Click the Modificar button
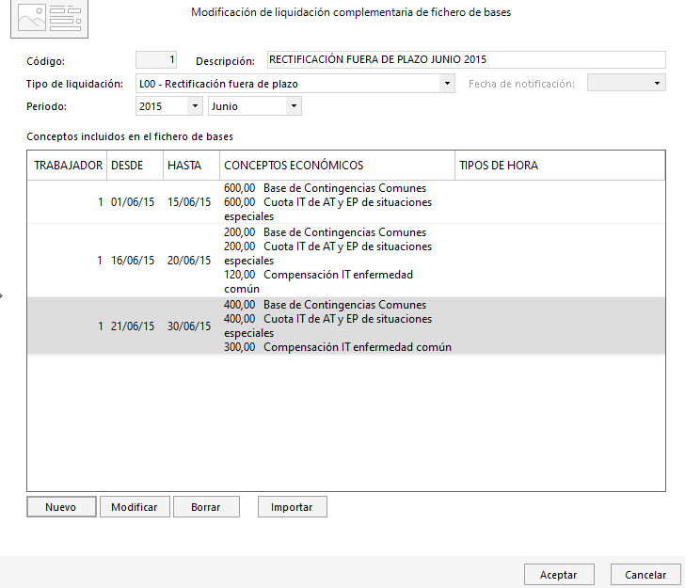This screenshot has height=588, width=685. 135,507
